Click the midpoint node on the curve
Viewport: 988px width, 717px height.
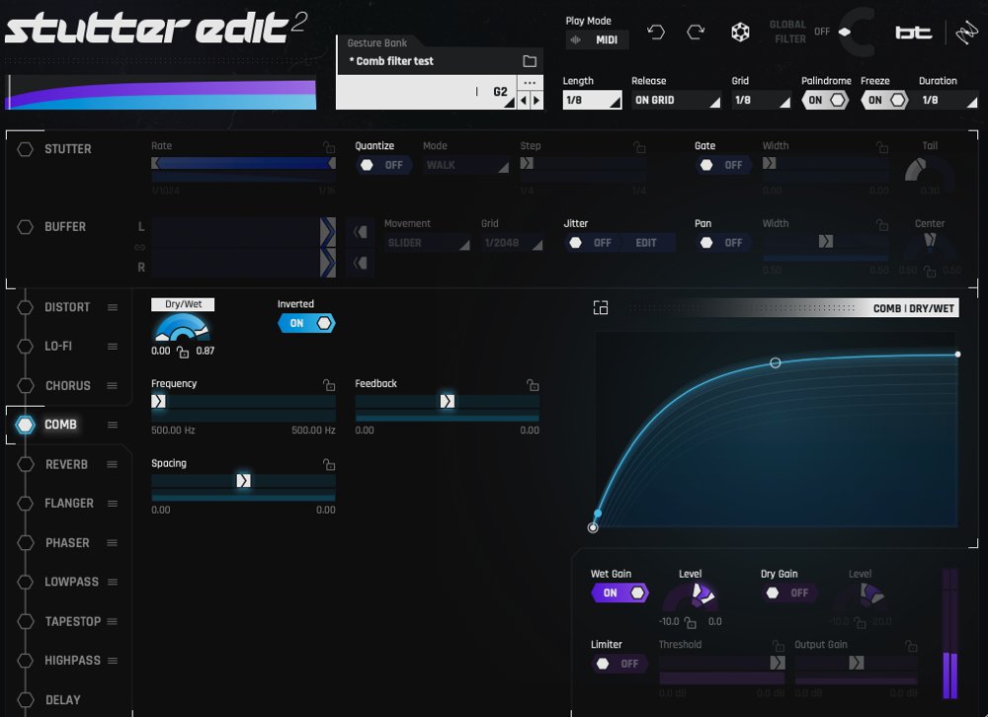[776, 363]
